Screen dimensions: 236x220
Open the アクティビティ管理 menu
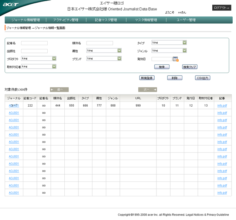tap(65, 20)
